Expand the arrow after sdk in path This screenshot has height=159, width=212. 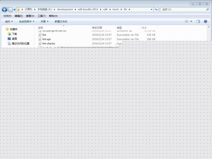click(x=110, y=9)
